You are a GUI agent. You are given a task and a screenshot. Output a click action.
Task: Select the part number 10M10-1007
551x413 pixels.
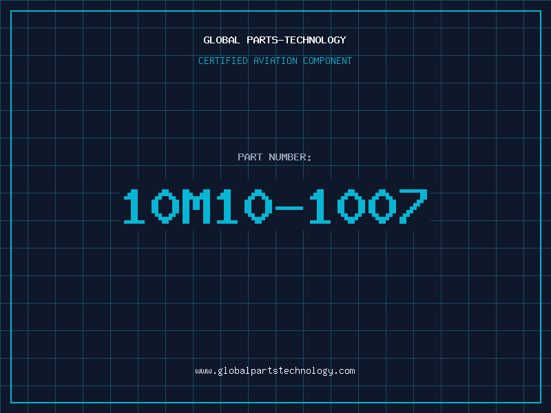(275, 206)
